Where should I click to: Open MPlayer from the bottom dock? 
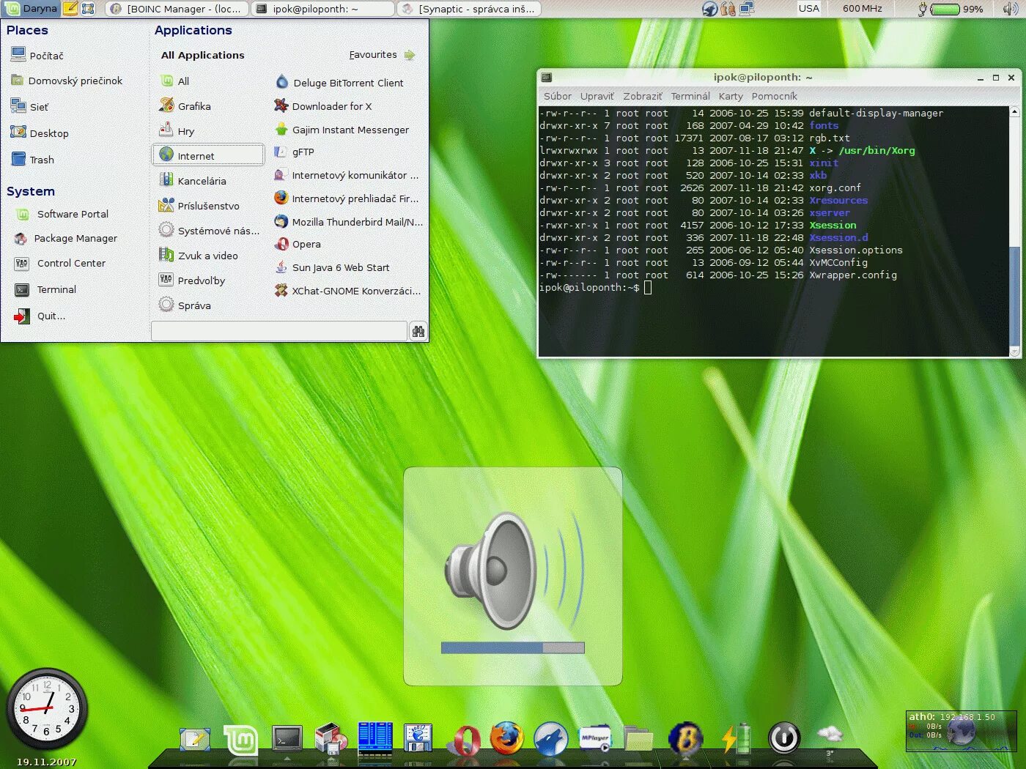click(595, 740)
